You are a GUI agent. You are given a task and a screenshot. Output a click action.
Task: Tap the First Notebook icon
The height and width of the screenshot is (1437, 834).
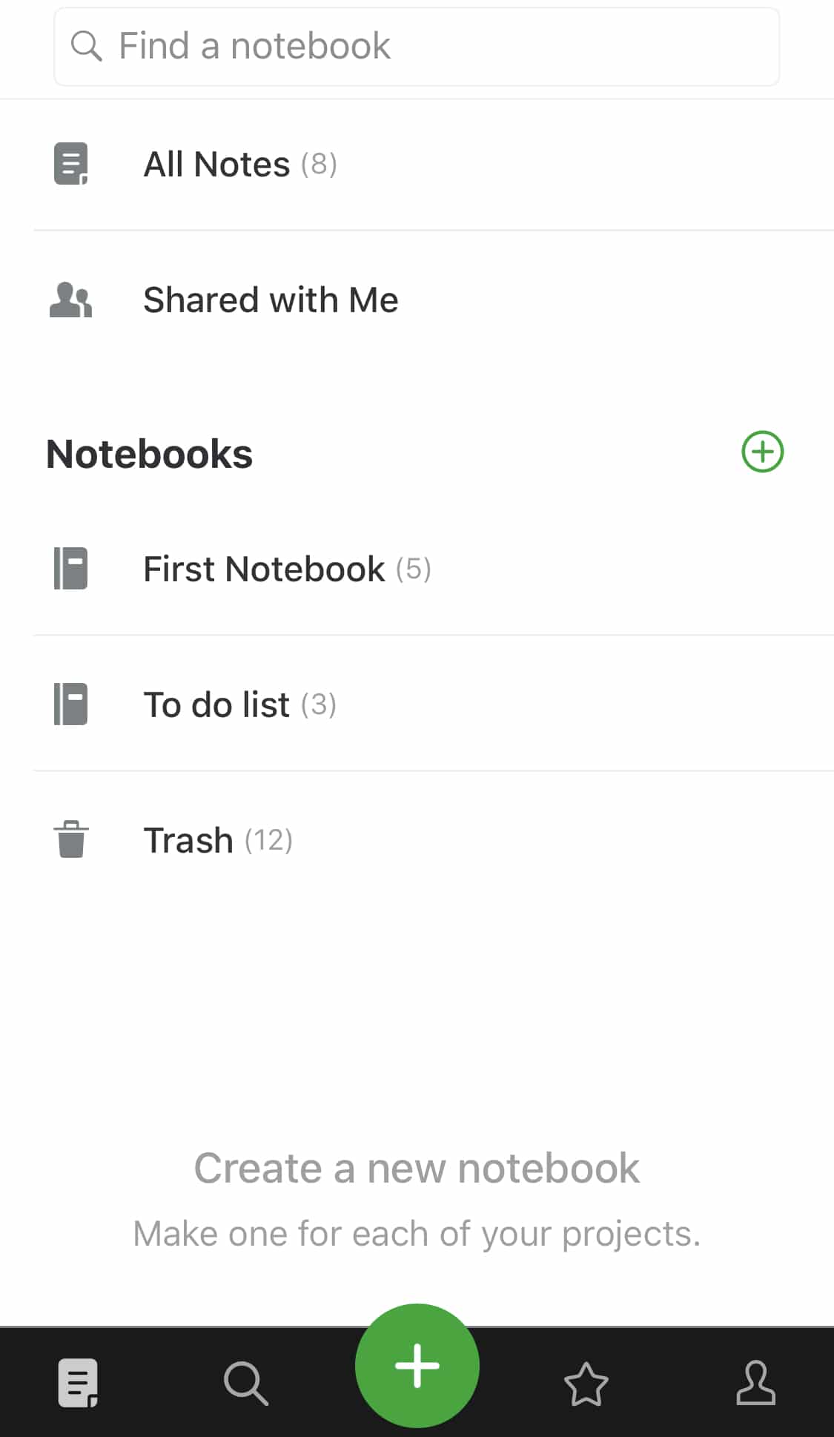pyautogui.click(x=71, y=569)
